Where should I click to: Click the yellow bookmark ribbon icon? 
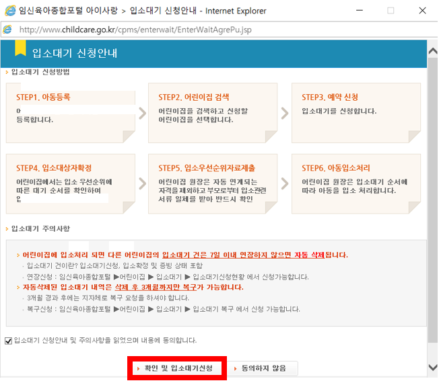click(x=20, y=48)
